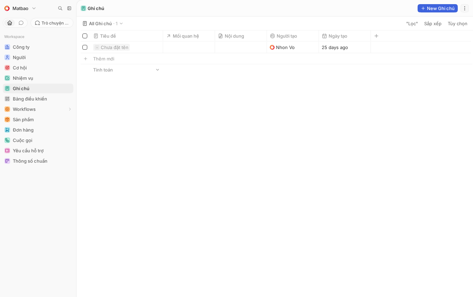Click the Công ty building icon
The width and height of the screenshot is (473, 297).
[x=7, y=47]
